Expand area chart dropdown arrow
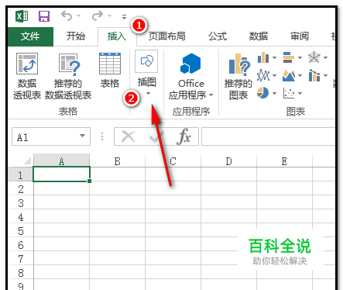 tap(300, 75)
